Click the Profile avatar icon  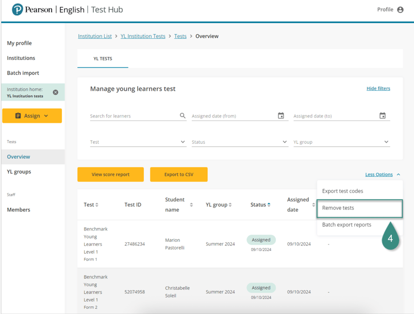pyautogui.click(x=400, y=10)
